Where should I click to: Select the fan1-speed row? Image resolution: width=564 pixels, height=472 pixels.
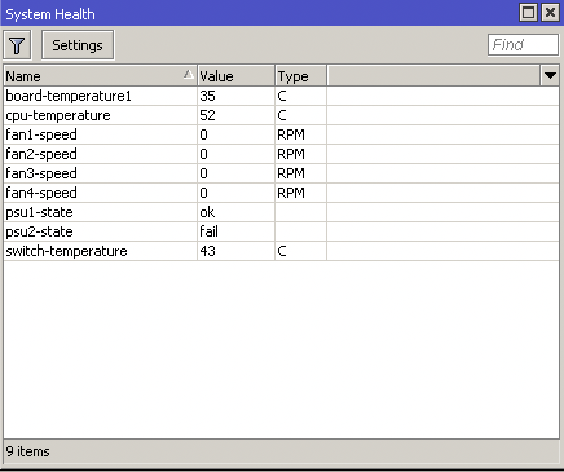(97, 134)
